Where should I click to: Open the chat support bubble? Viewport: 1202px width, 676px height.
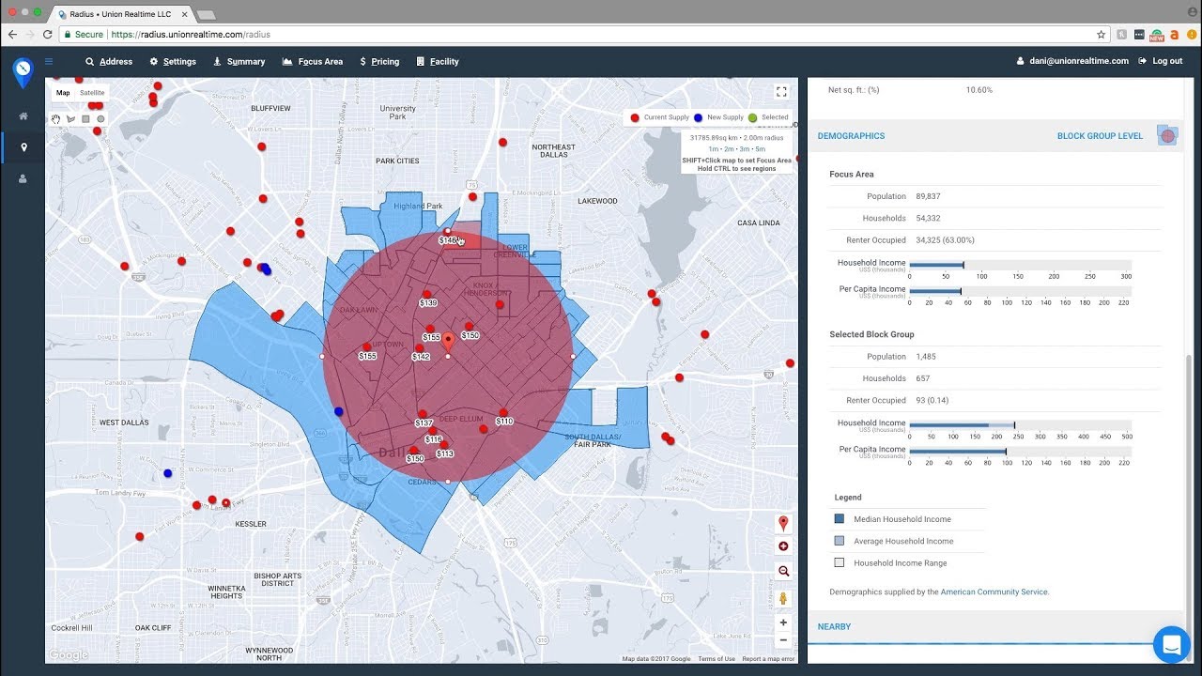tap(1171, 645)
